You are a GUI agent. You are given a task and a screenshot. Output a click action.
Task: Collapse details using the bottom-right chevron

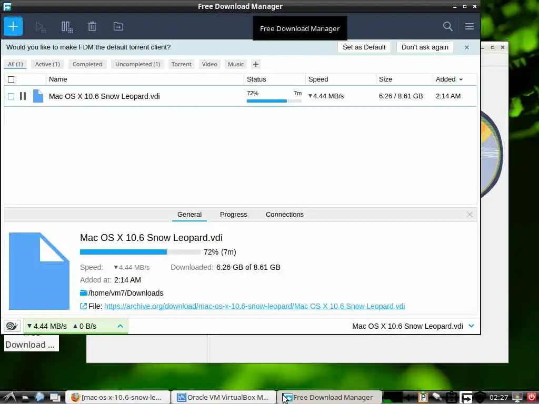click(471, 326)
